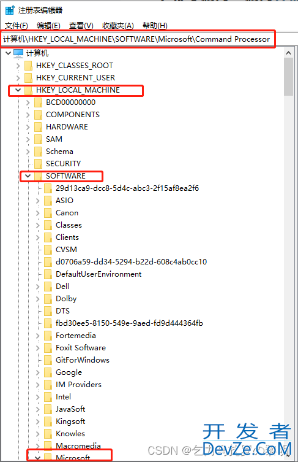Image resolution: width=298 pixels, height=462 pixels.
Task: Select the 29d13ca9-dcc8-5d4c-abc3-2f15af8ea2f6 key
Action: coord(127,188)
